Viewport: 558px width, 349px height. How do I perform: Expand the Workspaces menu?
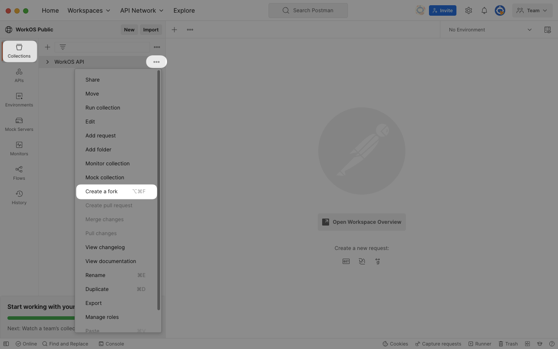89,10
